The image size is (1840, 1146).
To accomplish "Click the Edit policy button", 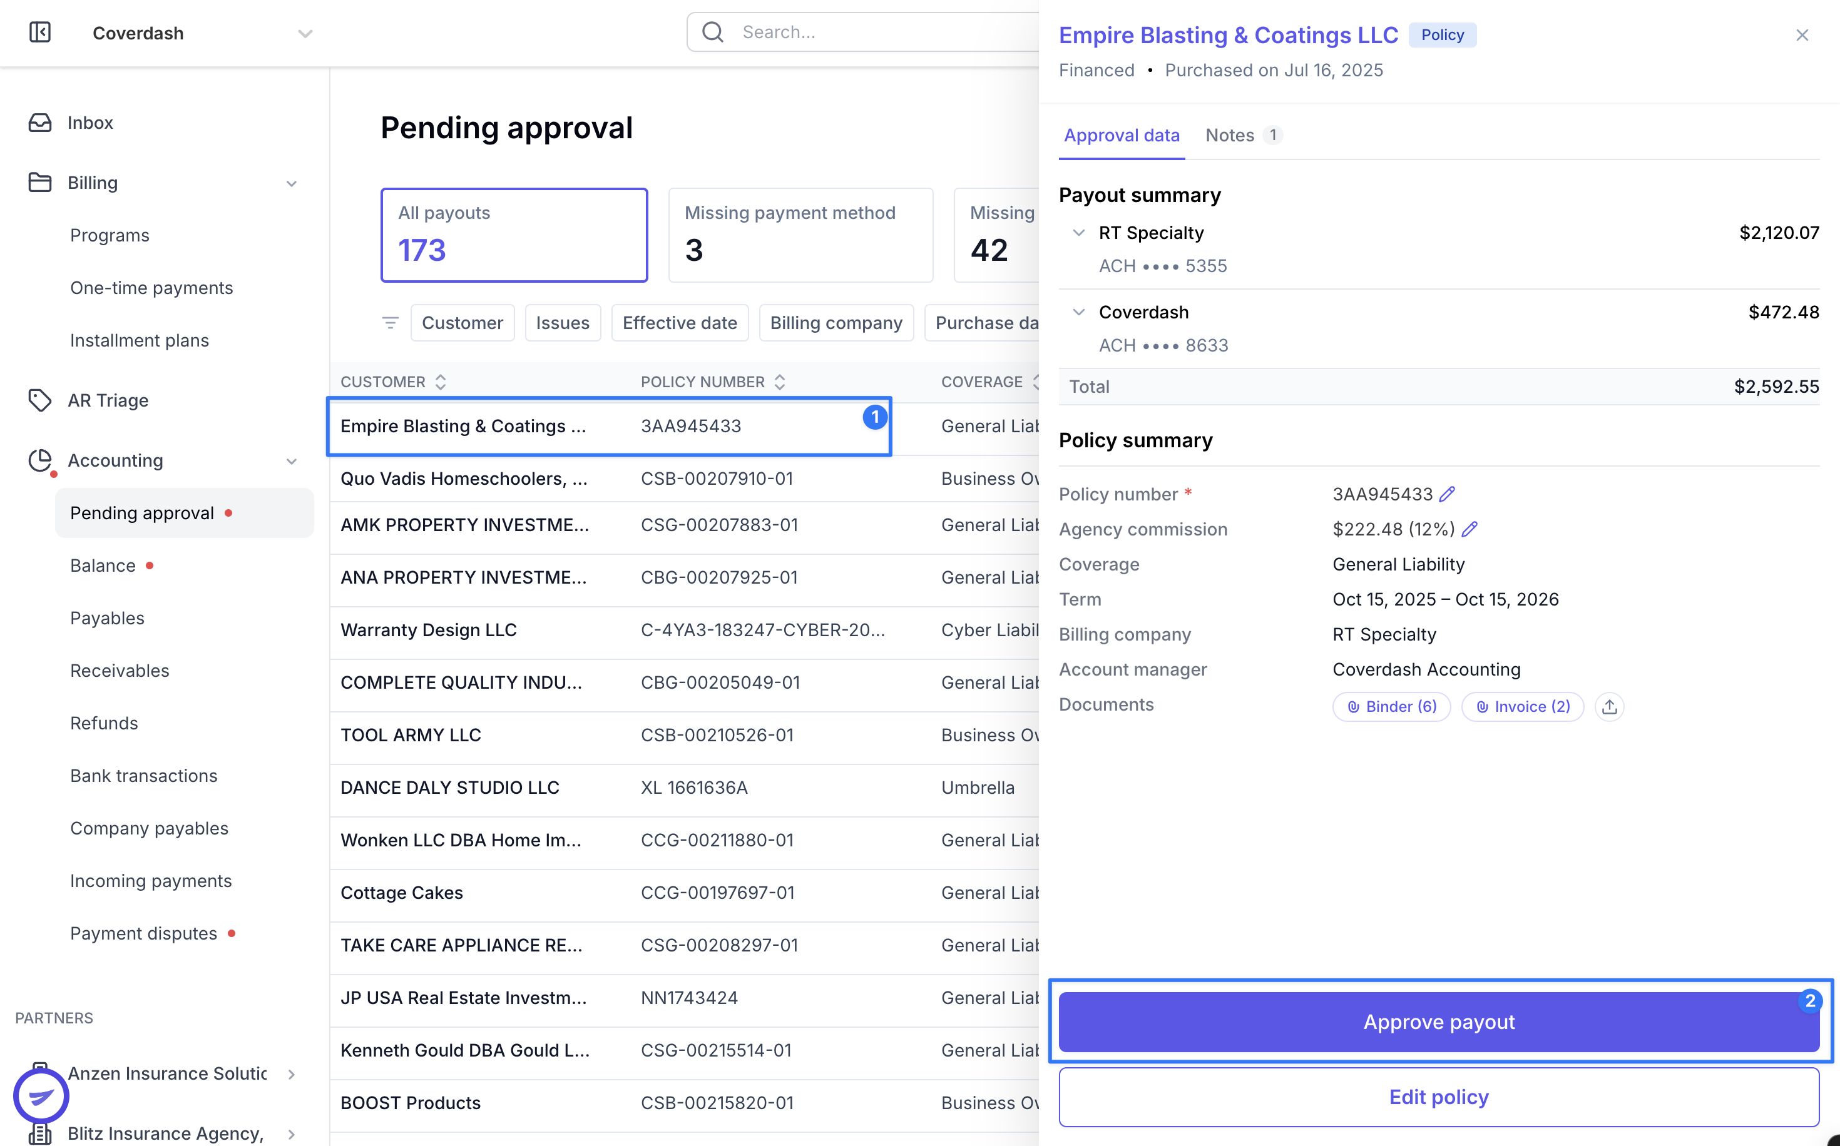I will 1439,1097.
